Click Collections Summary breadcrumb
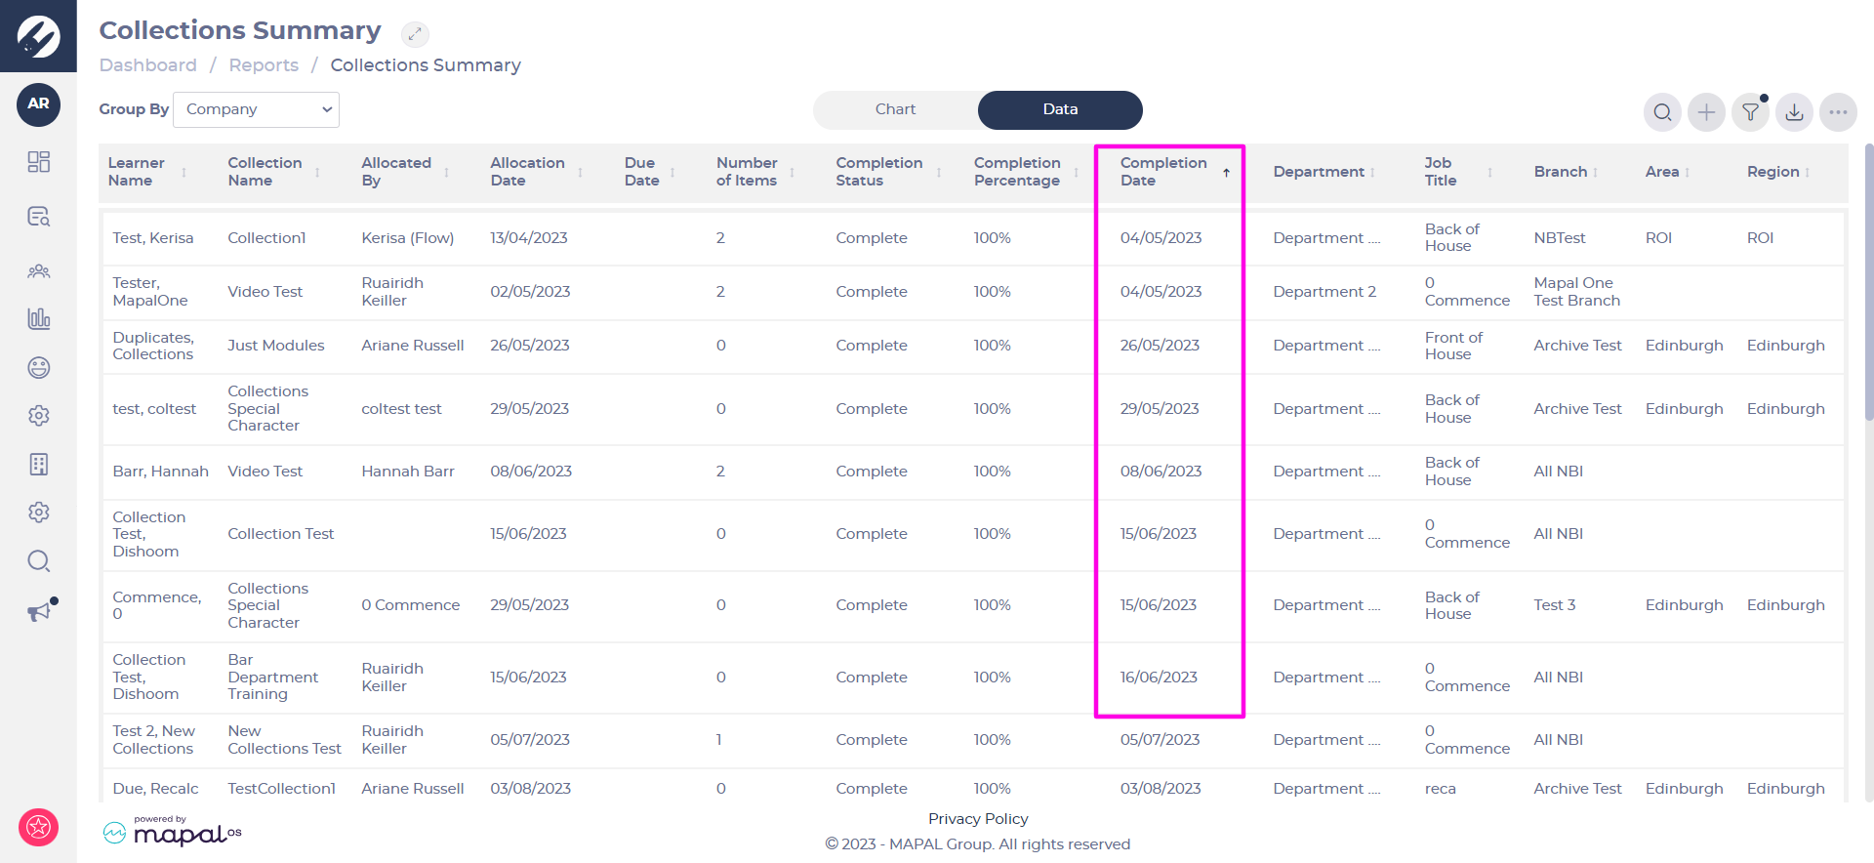 426,65
